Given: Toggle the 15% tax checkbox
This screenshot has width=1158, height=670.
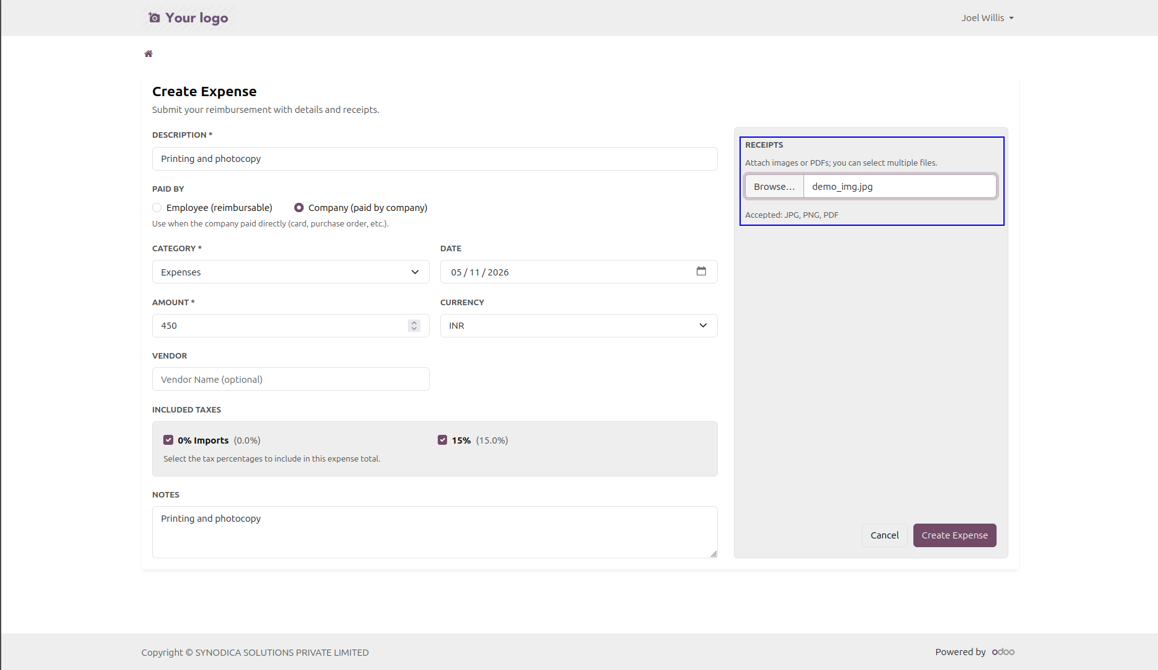Looking at the screenshot, I should coord(442,440).
